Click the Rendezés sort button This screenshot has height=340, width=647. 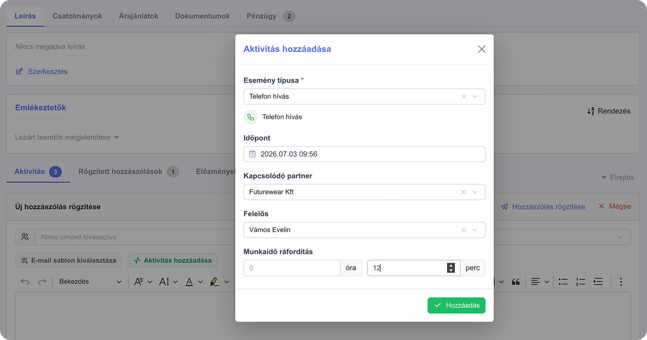[609, 111]
